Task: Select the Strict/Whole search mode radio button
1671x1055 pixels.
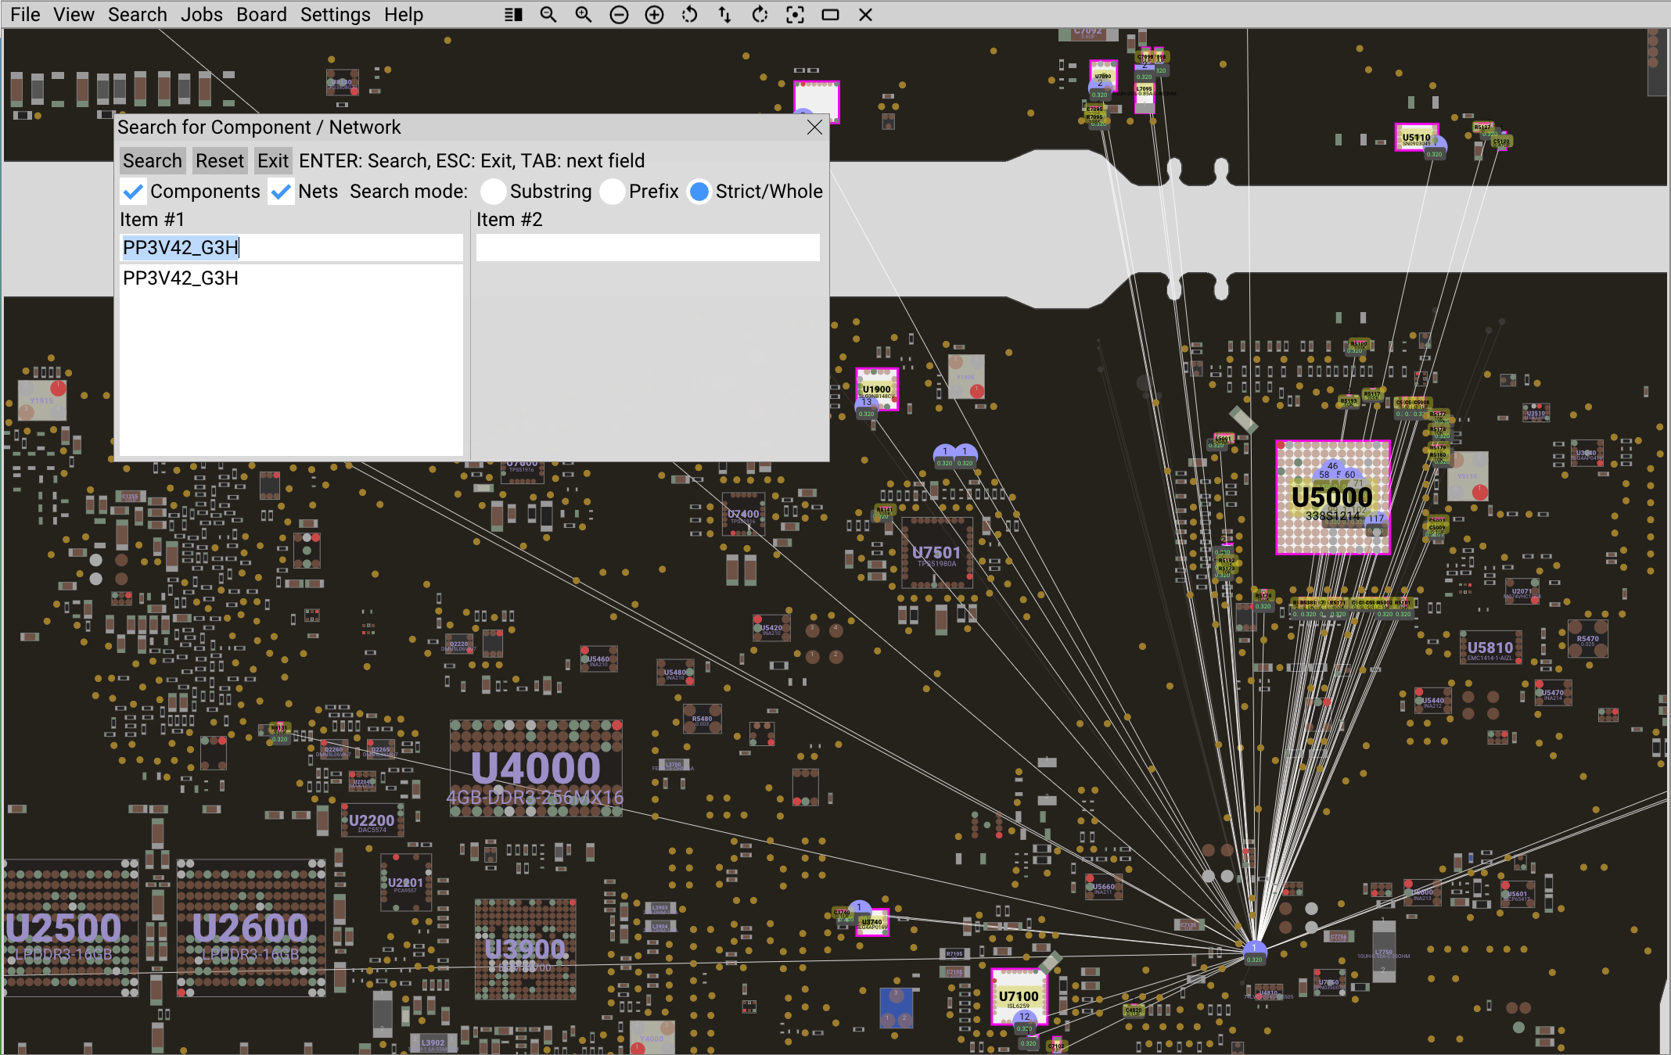Action: click(700, 191)
